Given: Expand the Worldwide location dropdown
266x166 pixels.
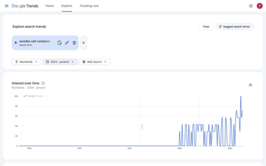Looking at the screenshot, I should point(26,62).
